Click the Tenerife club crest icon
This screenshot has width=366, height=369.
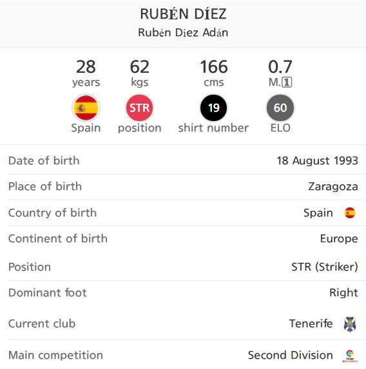coord(350,324)
